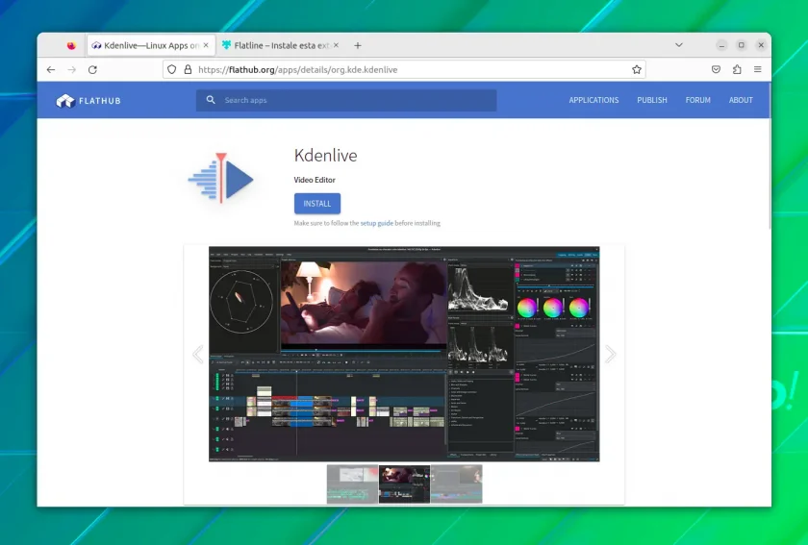The height and width of the screenshot is (545, 808).
Task: Open a new tab with the plus button
Action: click(358, 45)
